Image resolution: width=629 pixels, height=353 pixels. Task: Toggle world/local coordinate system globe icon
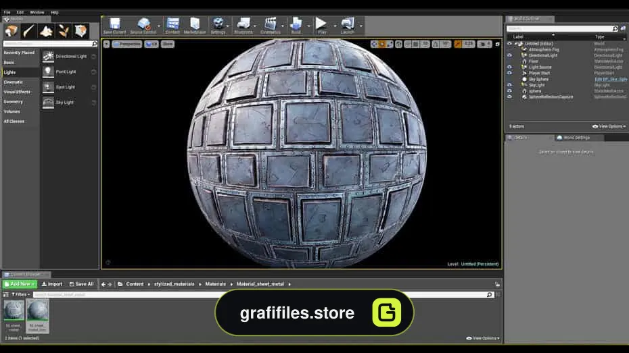pyautogui.click(x=399, y=44)
